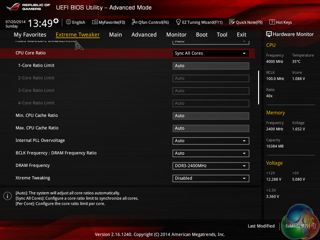Screen dimensions: 320x240
Task: Go to the Monitor tab
Action: (x=176, y=35)
